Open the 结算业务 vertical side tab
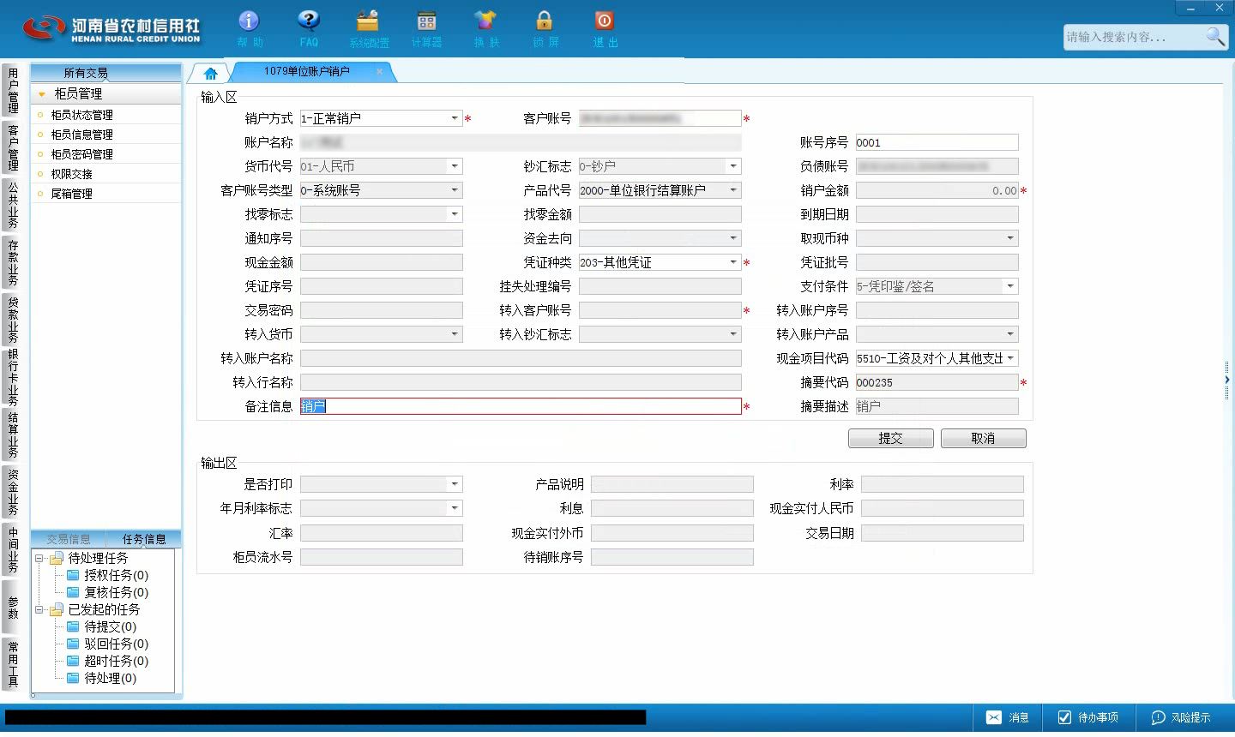 [x=12, y=434]
